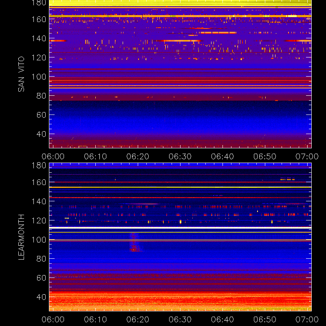Pick the 140 frequency label on Learmonth axis
Image resolution: width=326 pixels, height=326 pixels.
coord(39,201)
